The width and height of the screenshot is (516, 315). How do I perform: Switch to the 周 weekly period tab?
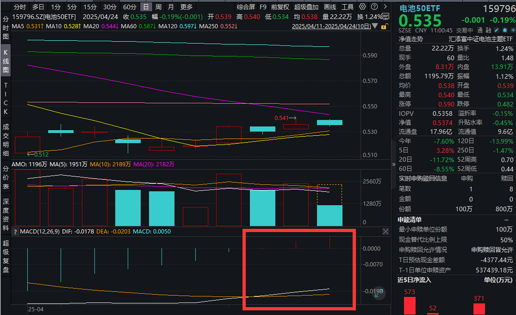coord(158,7)
